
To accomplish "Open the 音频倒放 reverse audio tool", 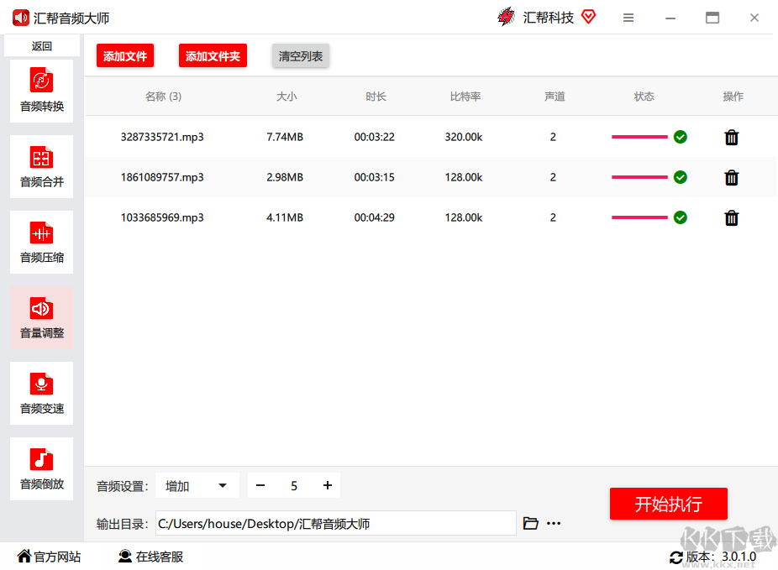I will click(x=41, y=468).
